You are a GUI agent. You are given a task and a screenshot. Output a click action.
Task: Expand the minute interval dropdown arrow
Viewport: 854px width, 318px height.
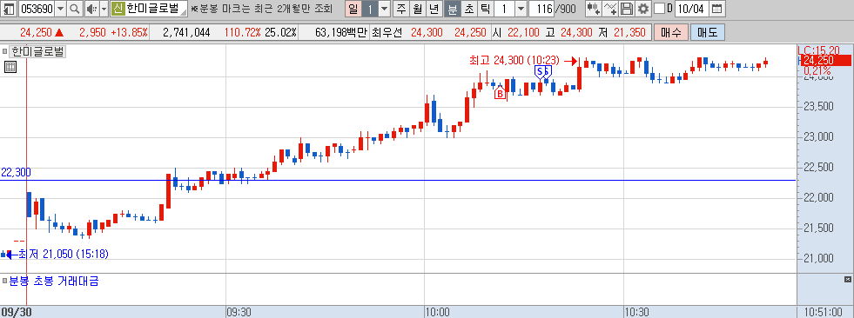521,9
